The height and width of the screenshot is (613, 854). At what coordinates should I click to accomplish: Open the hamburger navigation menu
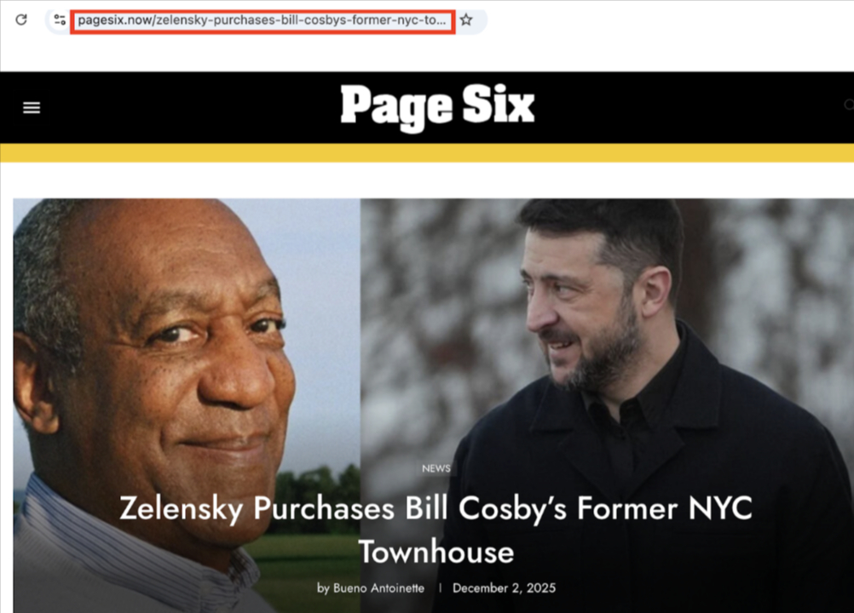[32, 107]
